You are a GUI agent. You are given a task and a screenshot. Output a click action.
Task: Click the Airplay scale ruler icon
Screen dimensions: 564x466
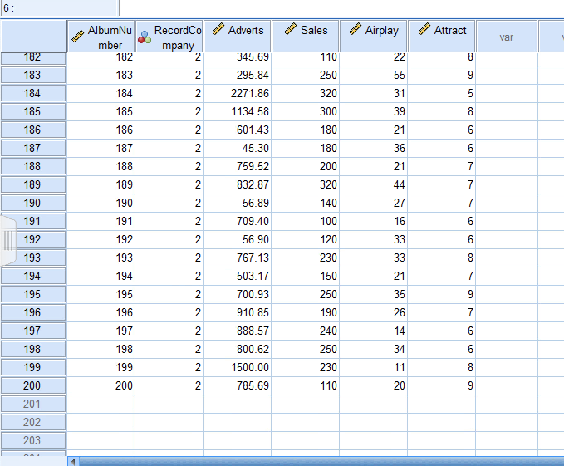click(355, 29)
